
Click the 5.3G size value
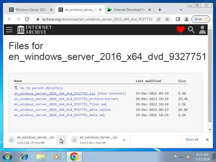pos(182,93)
